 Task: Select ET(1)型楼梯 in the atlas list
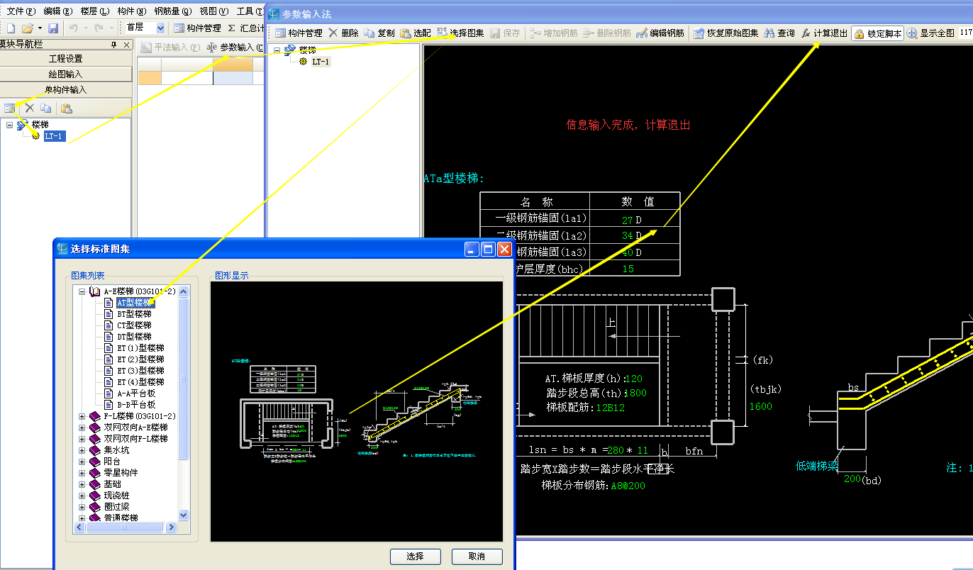click(140, 348)
